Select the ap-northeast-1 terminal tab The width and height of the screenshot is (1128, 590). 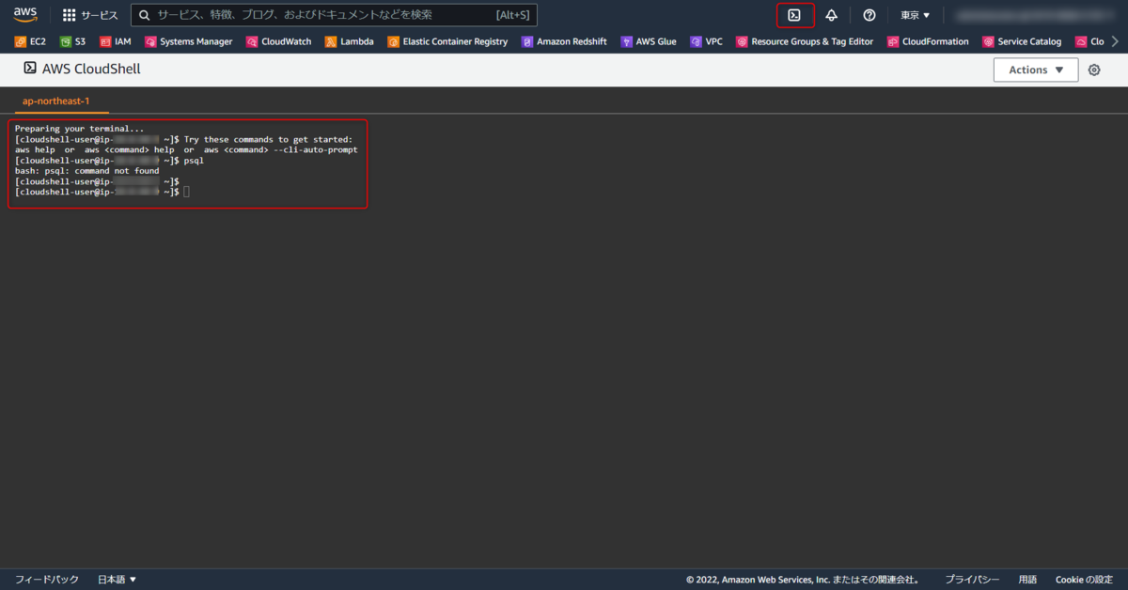55,101
